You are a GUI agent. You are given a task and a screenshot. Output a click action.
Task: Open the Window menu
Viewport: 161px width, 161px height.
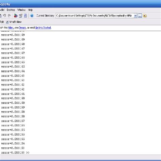tap(21, 10)
